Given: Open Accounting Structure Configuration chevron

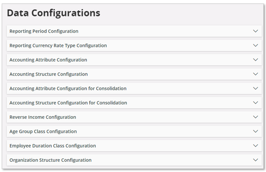Looking at the screenshot, I should (255, 74).
